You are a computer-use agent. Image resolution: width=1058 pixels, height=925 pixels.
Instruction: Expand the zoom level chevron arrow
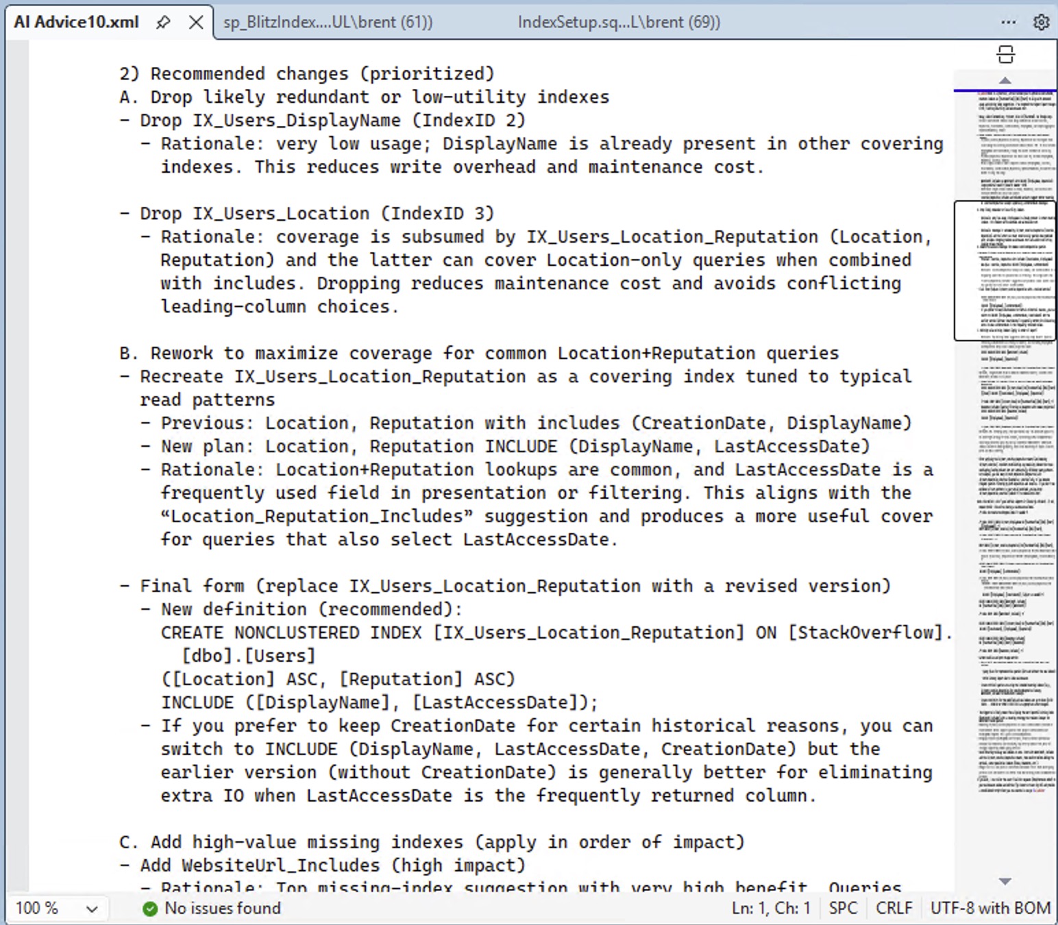pyautogui.click(x=92, y=909)
